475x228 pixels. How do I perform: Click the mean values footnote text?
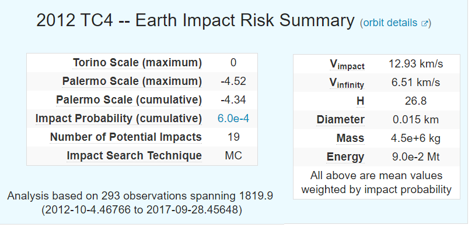tap(376, 183)
